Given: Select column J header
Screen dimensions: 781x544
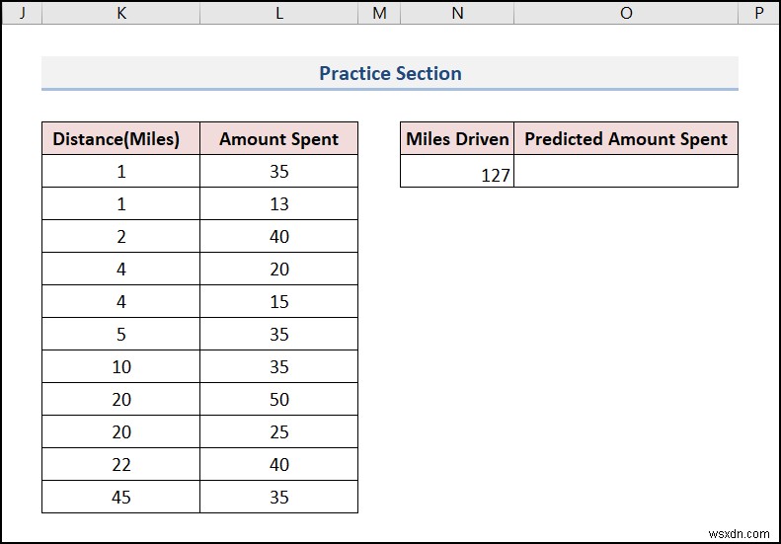Looking at the screenshot, I should [22, 13].
